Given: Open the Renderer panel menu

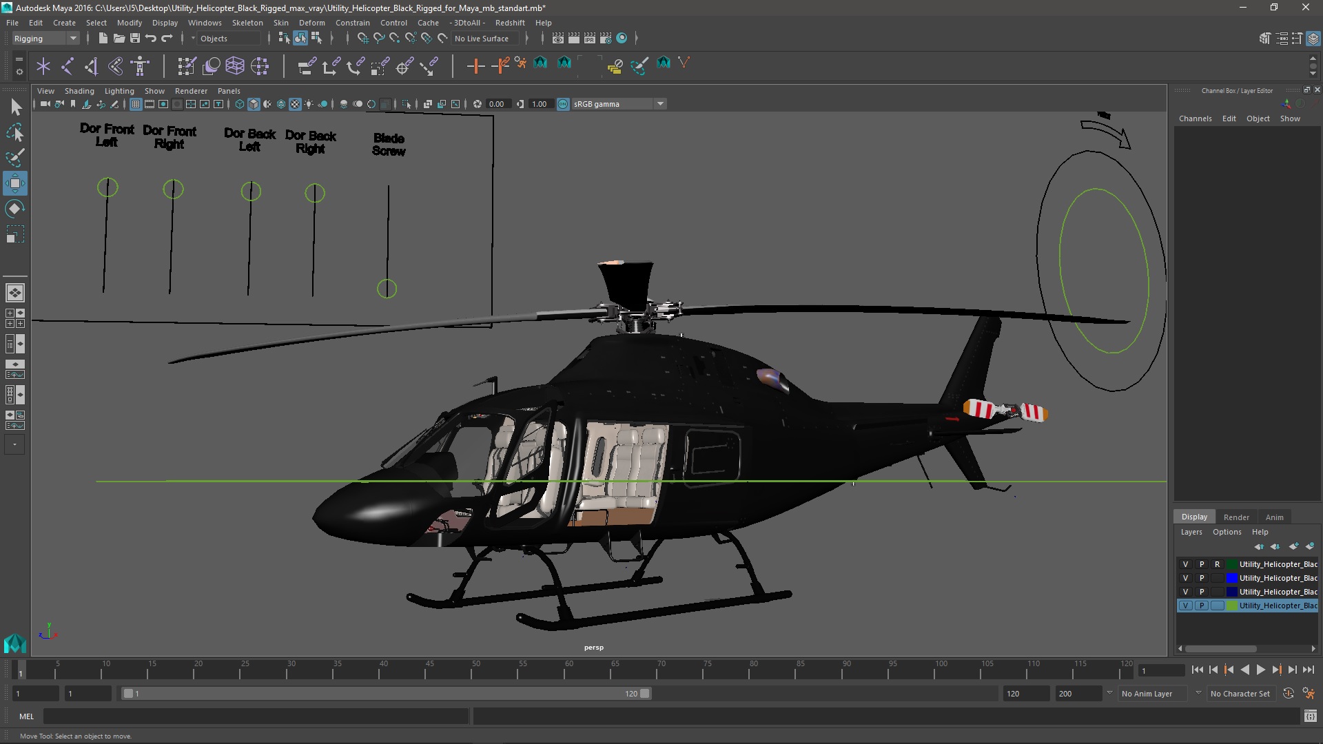Looking at the screenshot, I should (x=191, y=91).
